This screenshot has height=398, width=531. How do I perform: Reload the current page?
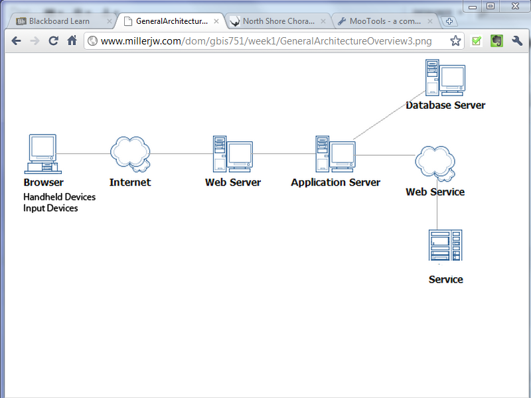[54, 41]
